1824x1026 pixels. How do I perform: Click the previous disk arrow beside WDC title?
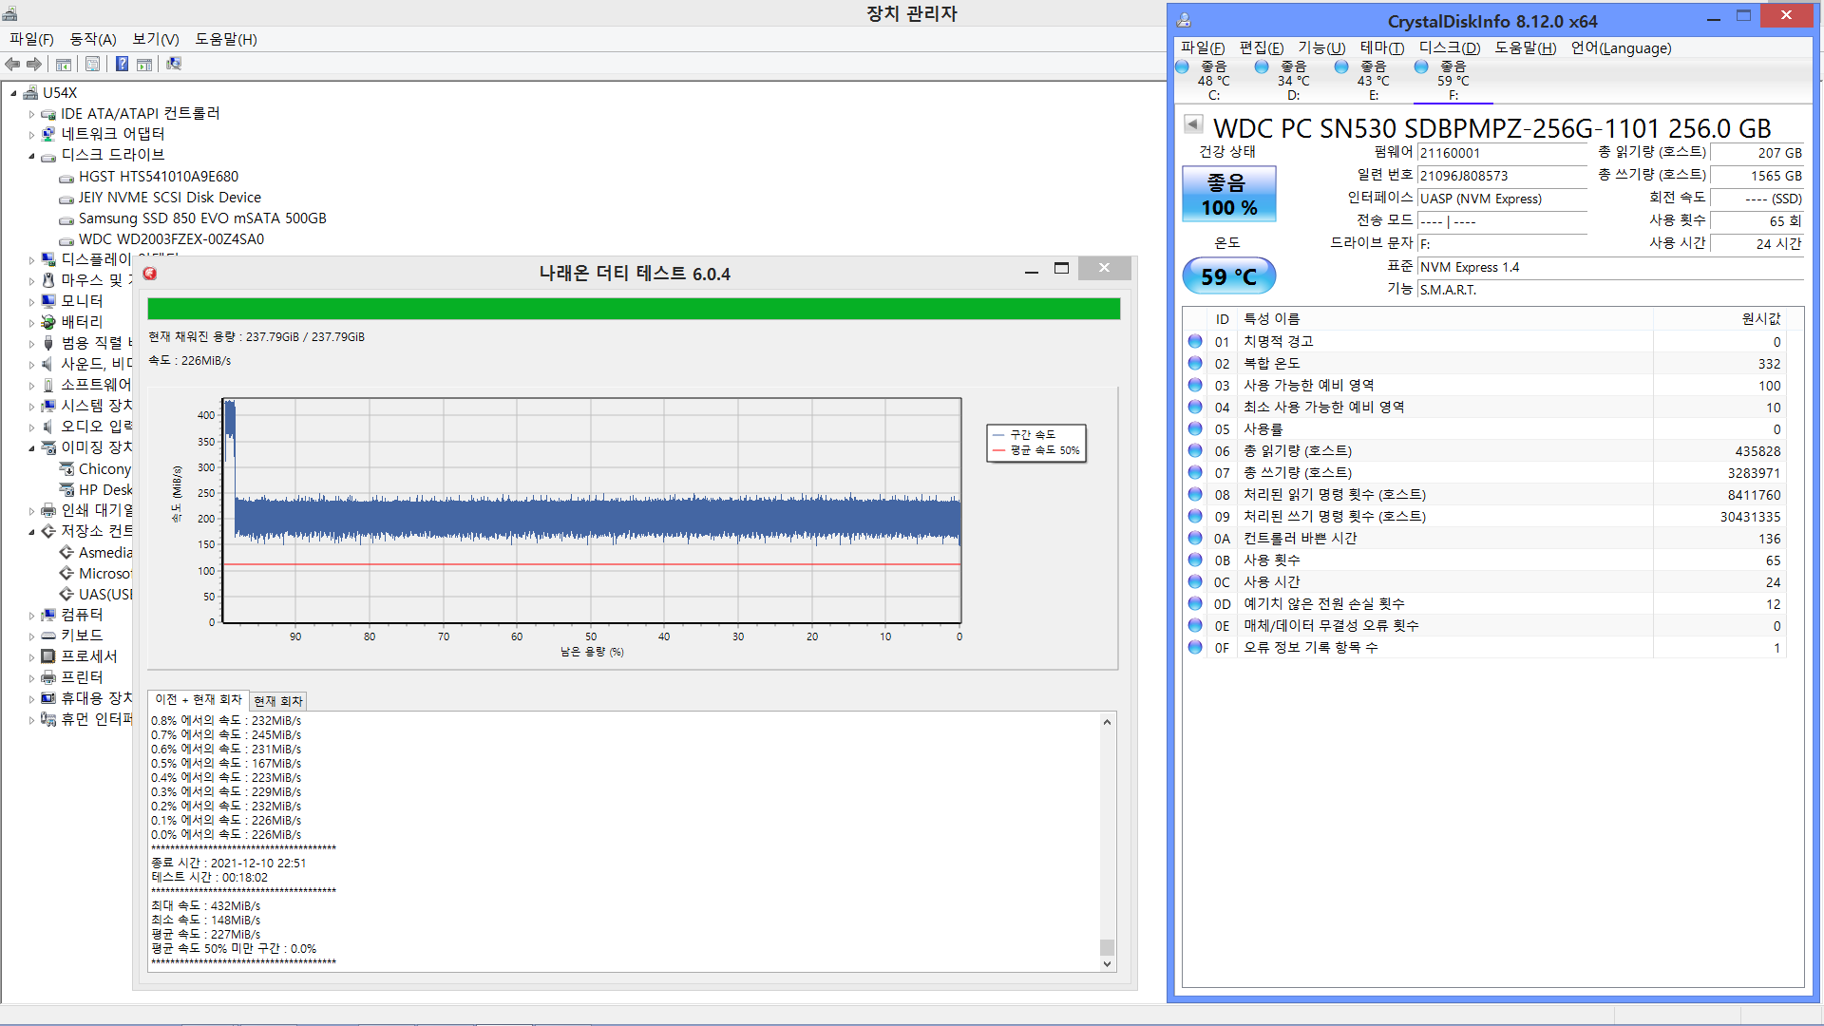[1193, 124]
